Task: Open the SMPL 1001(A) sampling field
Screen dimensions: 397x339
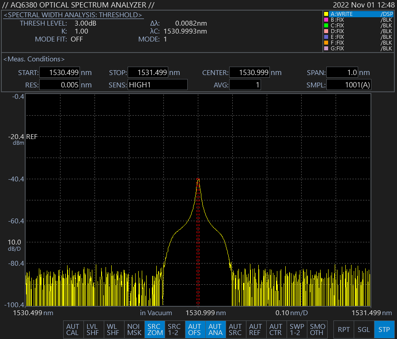Action: point(348,85)
